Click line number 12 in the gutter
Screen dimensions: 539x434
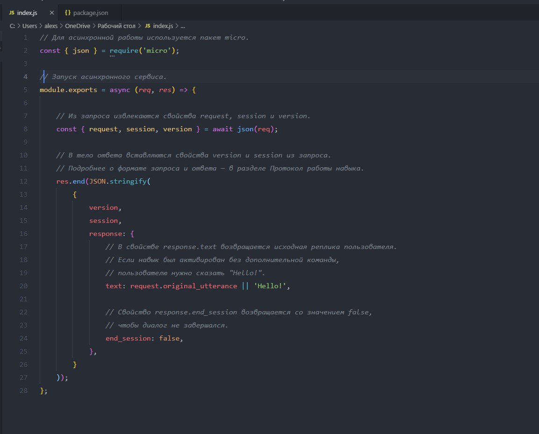tap(23, 181)
